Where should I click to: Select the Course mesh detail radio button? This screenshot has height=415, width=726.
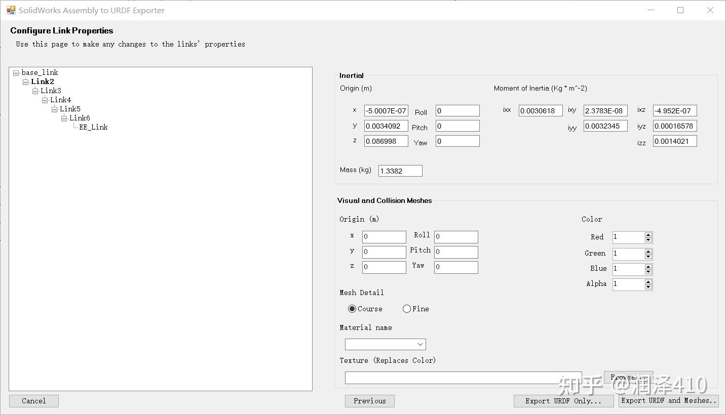point(352,309)
